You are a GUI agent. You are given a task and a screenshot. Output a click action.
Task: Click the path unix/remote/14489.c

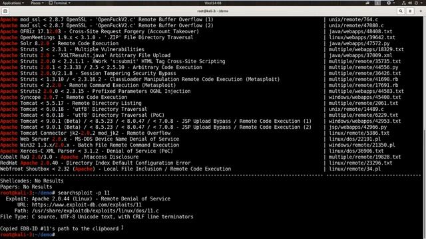point(356,109)
